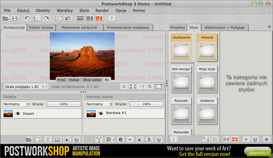
Task: Click the 1:1 zoom button beside fit icon
Action: point(141,87)
